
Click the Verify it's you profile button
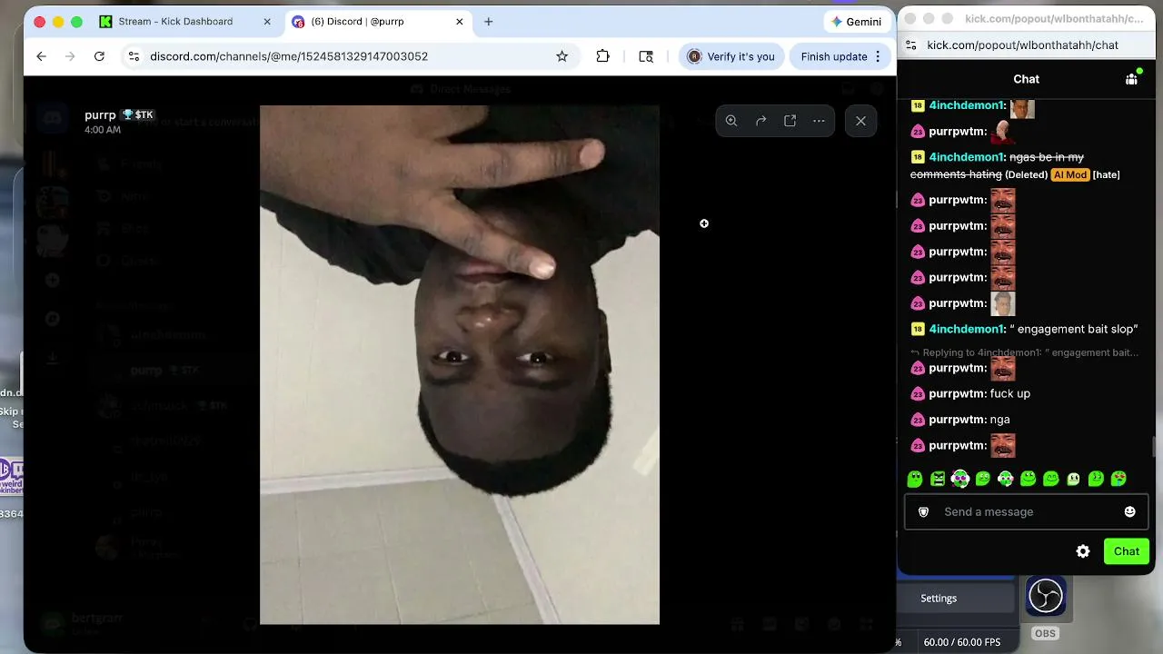click(x=731, y=56)
